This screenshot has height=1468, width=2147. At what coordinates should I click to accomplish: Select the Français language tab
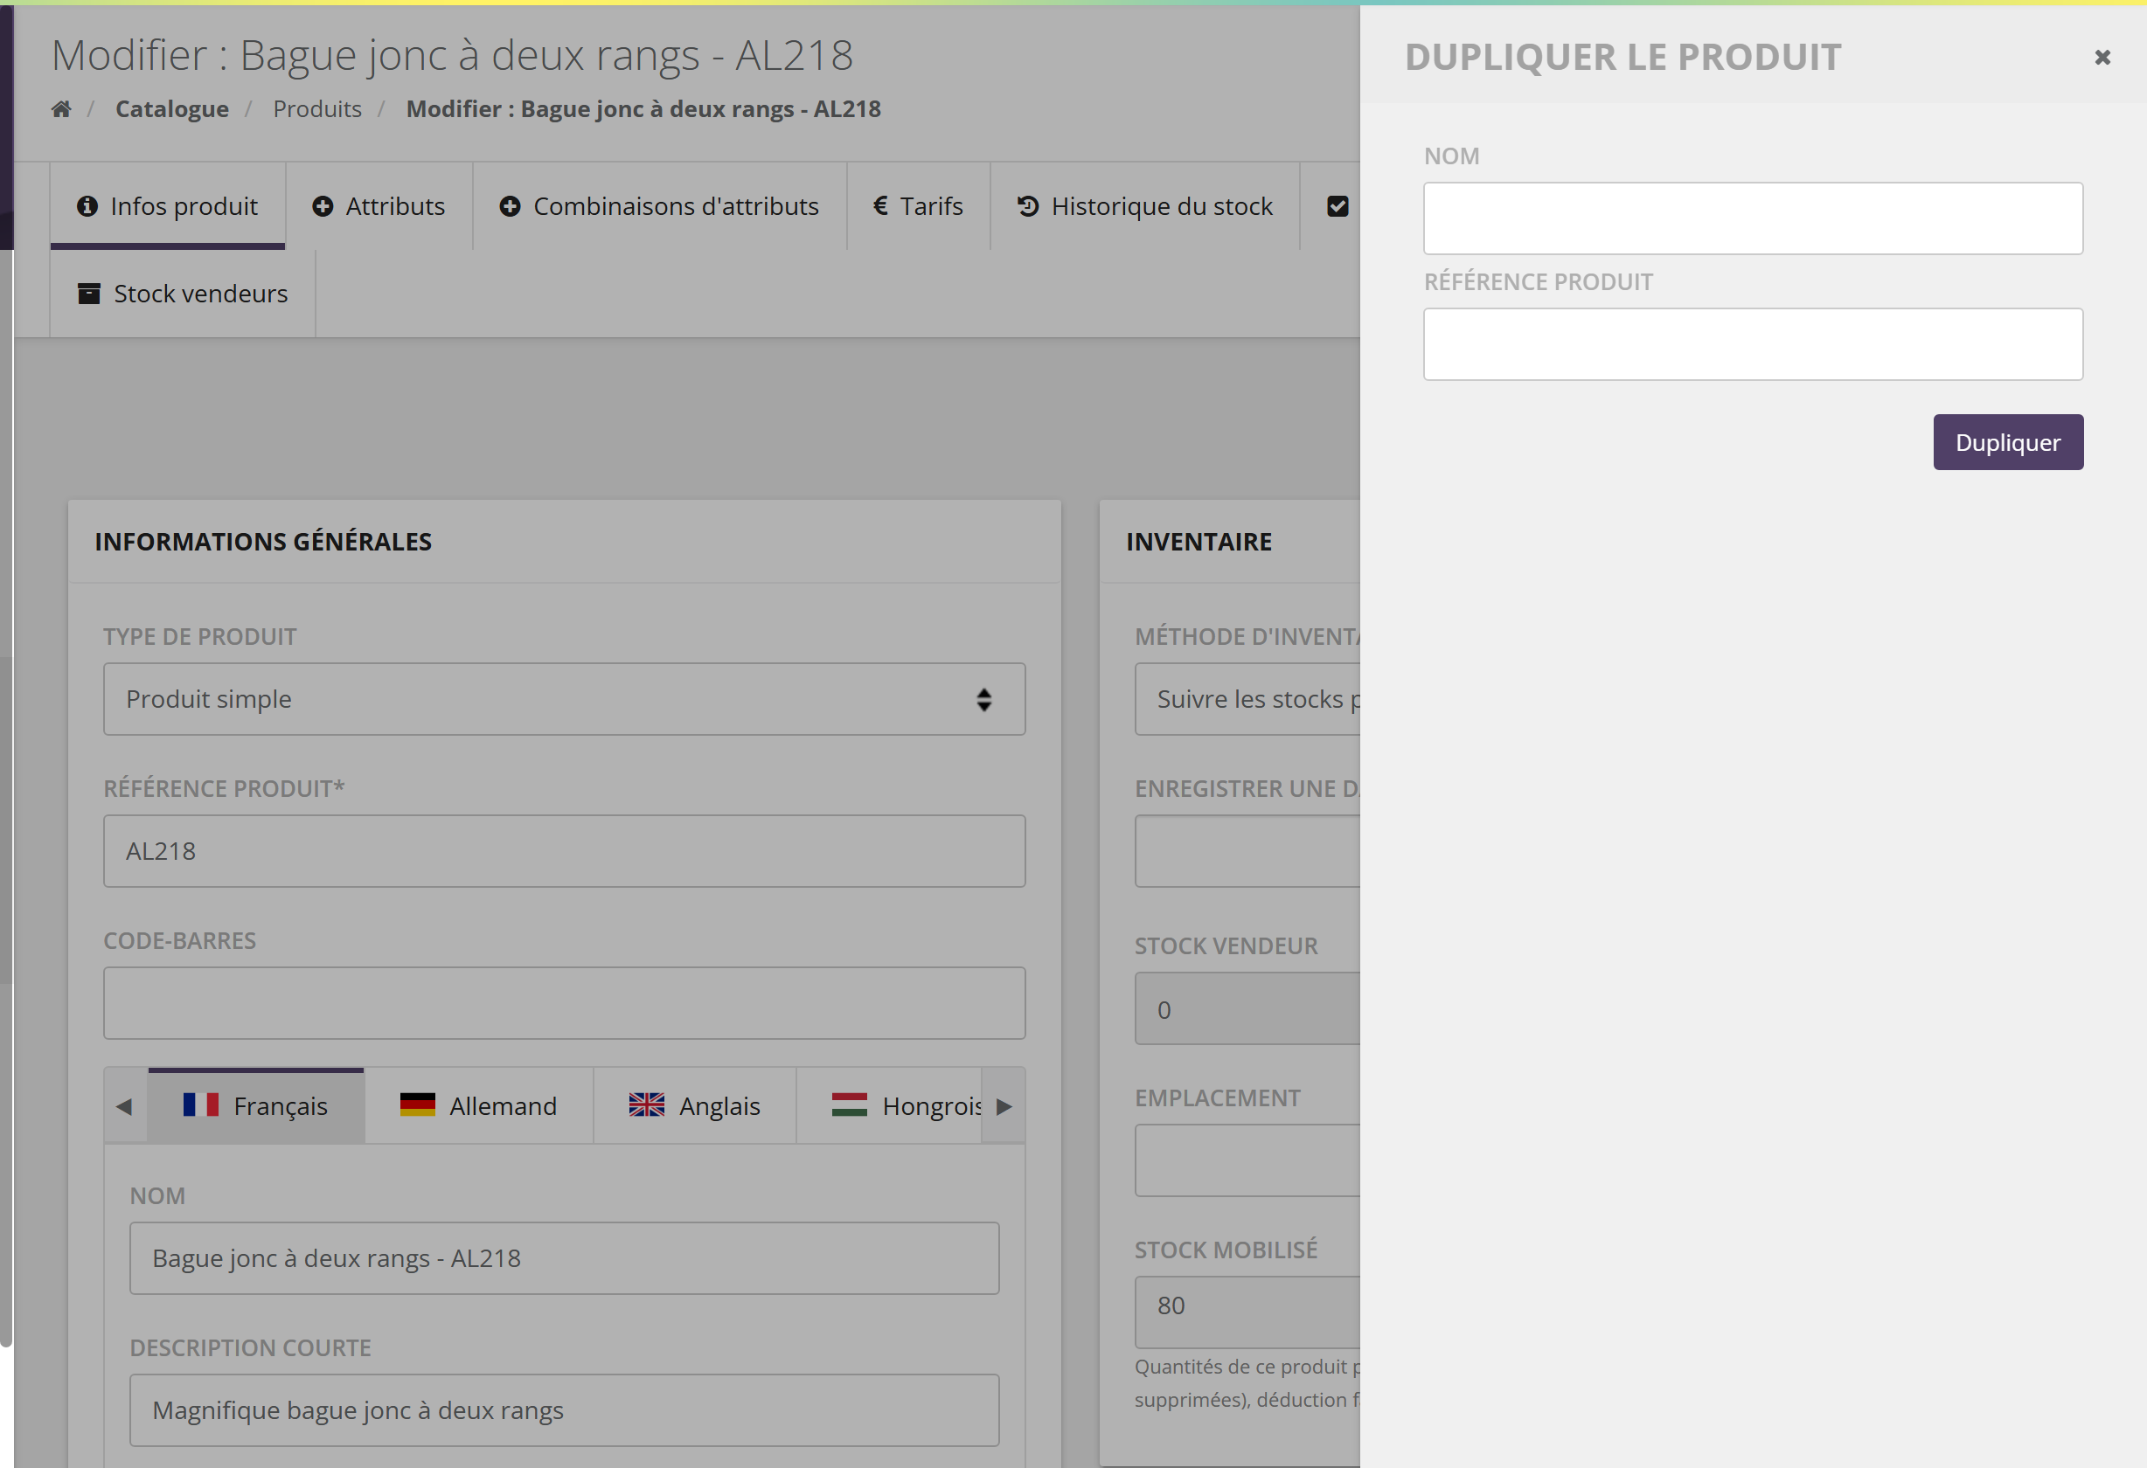[256, 1105]
